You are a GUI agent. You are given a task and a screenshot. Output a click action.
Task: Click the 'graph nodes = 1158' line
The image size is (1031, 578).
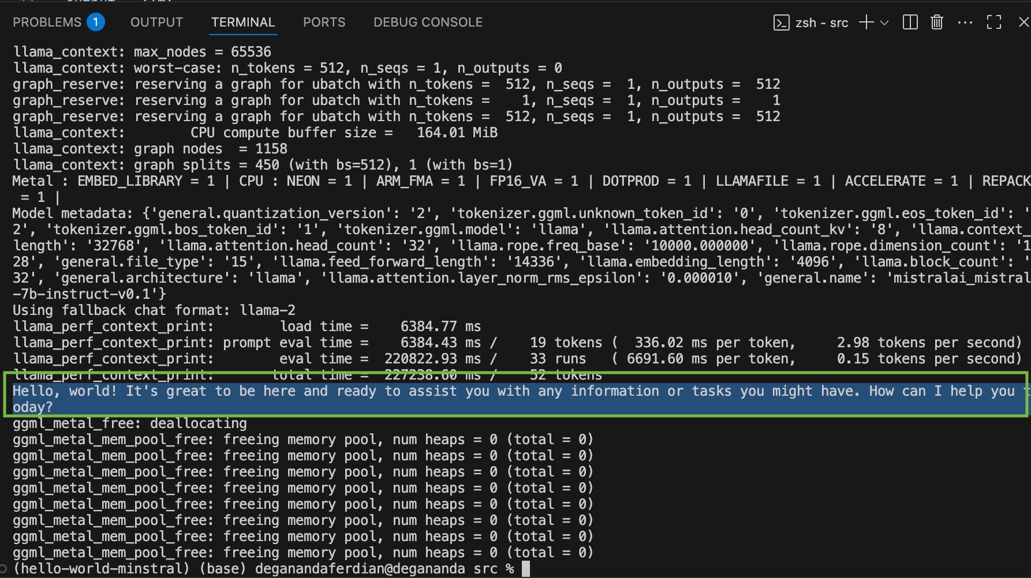pos(150,149)
